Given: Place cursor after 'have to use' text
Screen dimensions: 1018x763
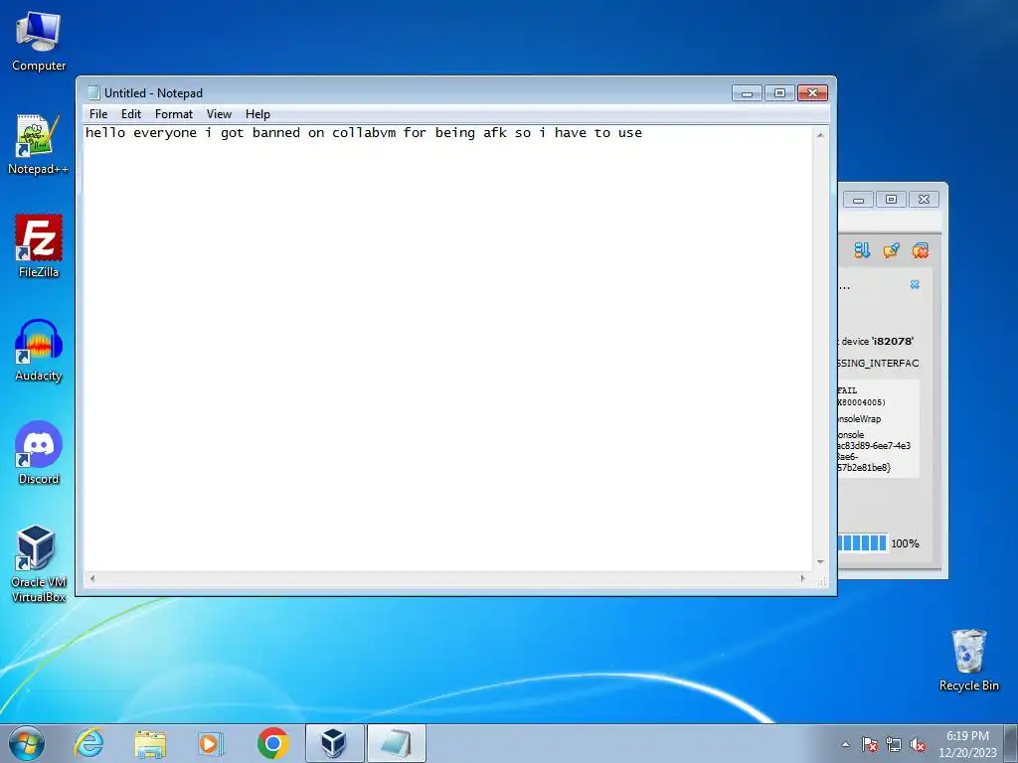Looking at the screenshot, I should (x=643, y=133).
